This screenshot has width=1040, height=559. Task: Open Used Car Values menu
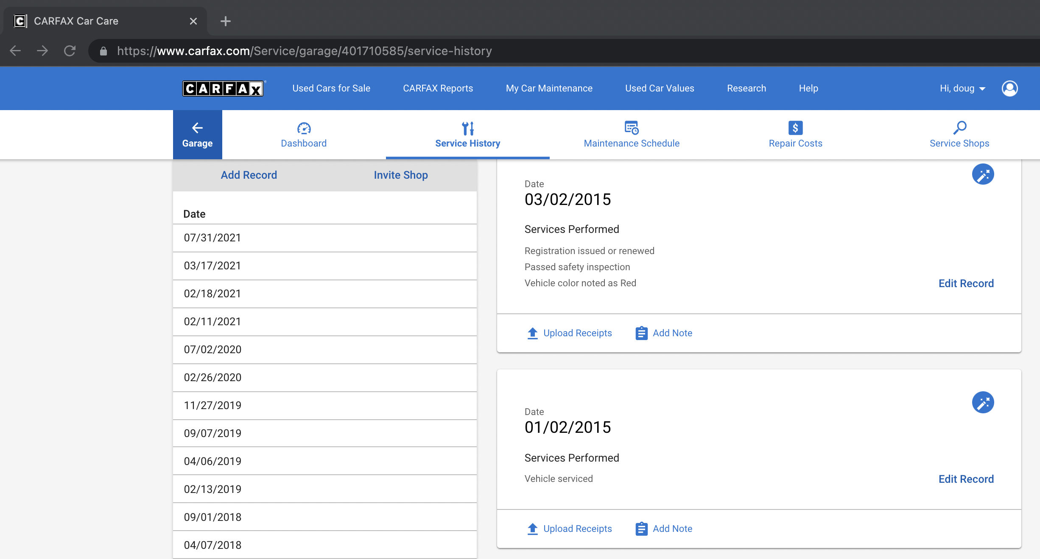coord(660,89)
